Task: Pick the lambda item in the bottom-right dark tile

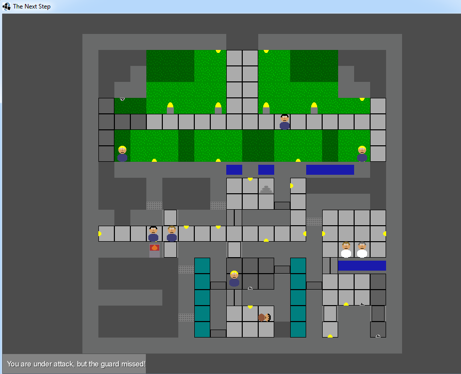Action: pos(378,336)
